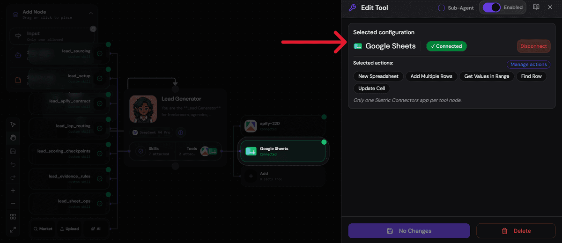This screenshot has width=562, height=243.
Task: Click the wrench icon beside Edit Tool
Action: tap(353, 7)
